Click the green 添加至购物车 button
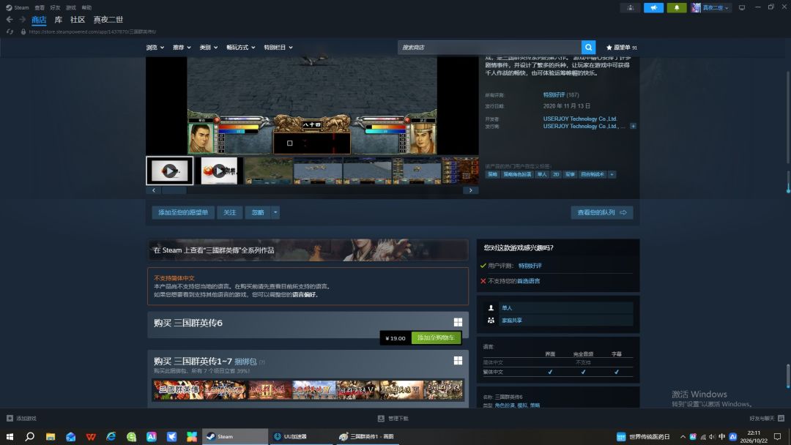 (x=436, y=337)
